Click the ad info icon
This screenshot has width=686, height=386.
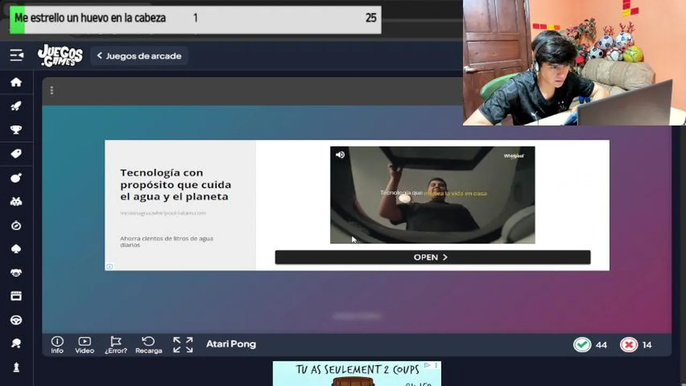click(110, 266)
